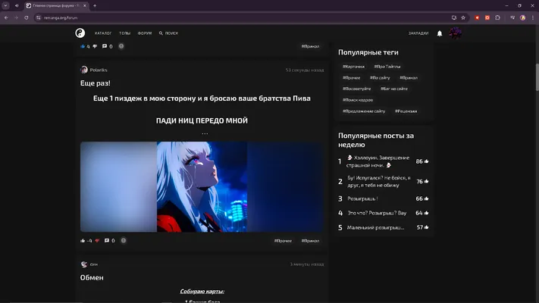Screen dimensions: 539x303
Task: Open site information icon in address bar
Action: click(x=38, y=17)
